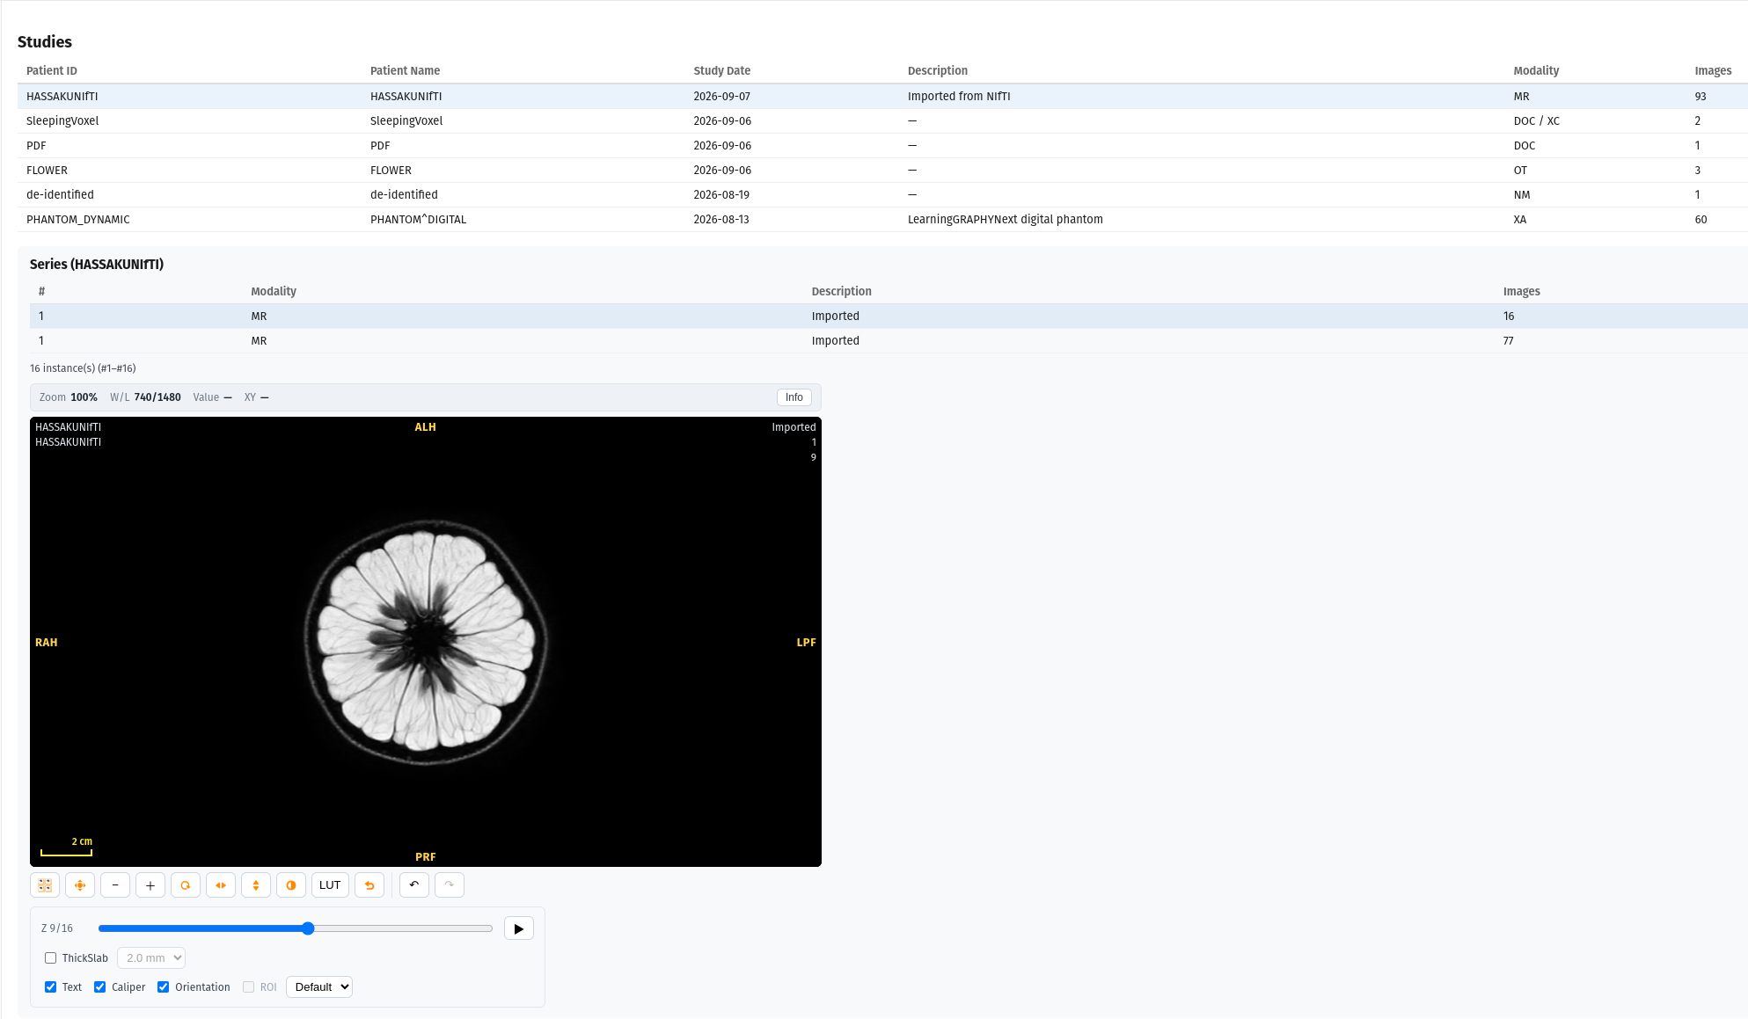Open the multi-tile layout grid tool
Image resolution: width=1748 pixels, height=1019 pixels.
click(x=45, y=885)
